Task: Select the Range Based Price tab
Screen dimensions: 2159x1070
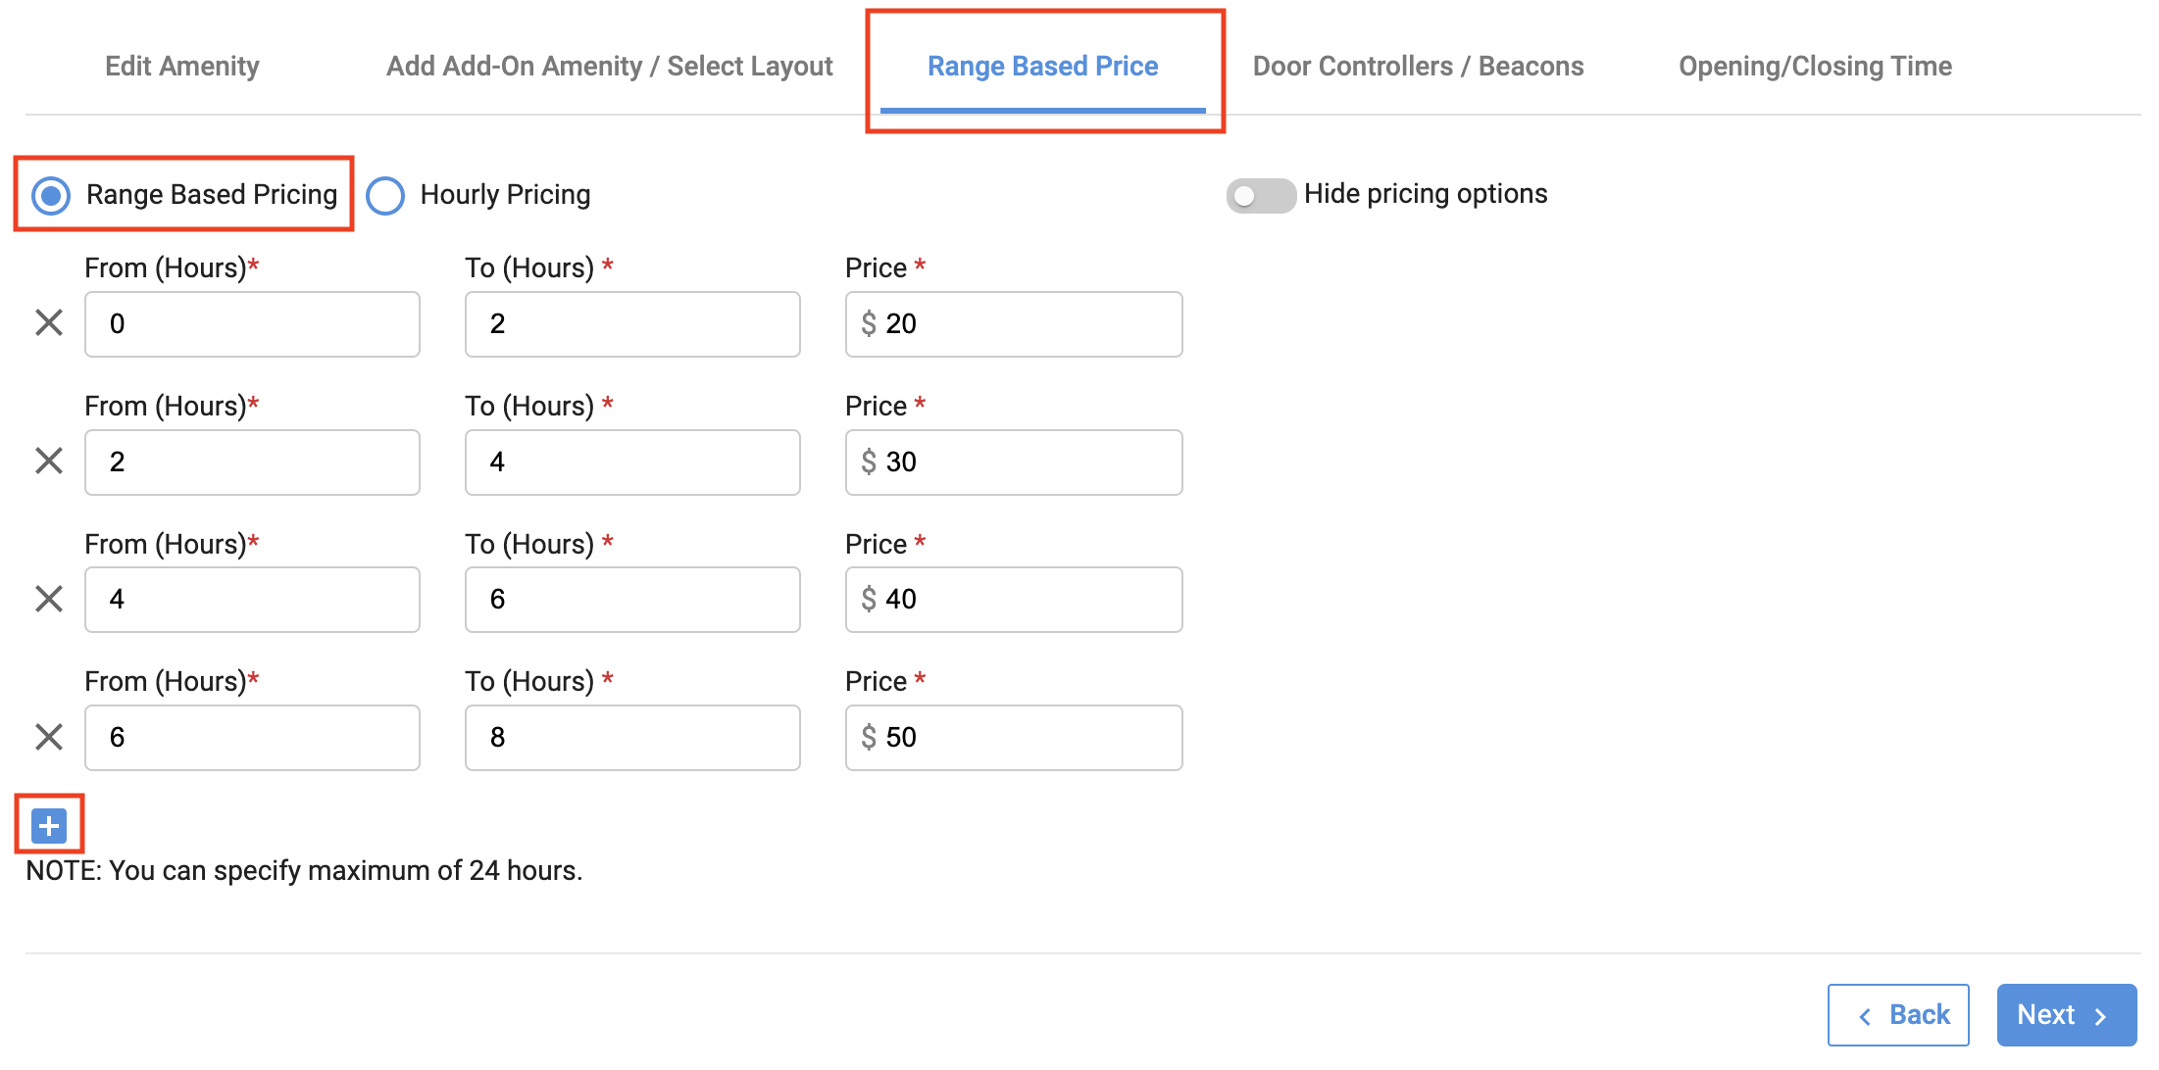Action: point(1042,66)
